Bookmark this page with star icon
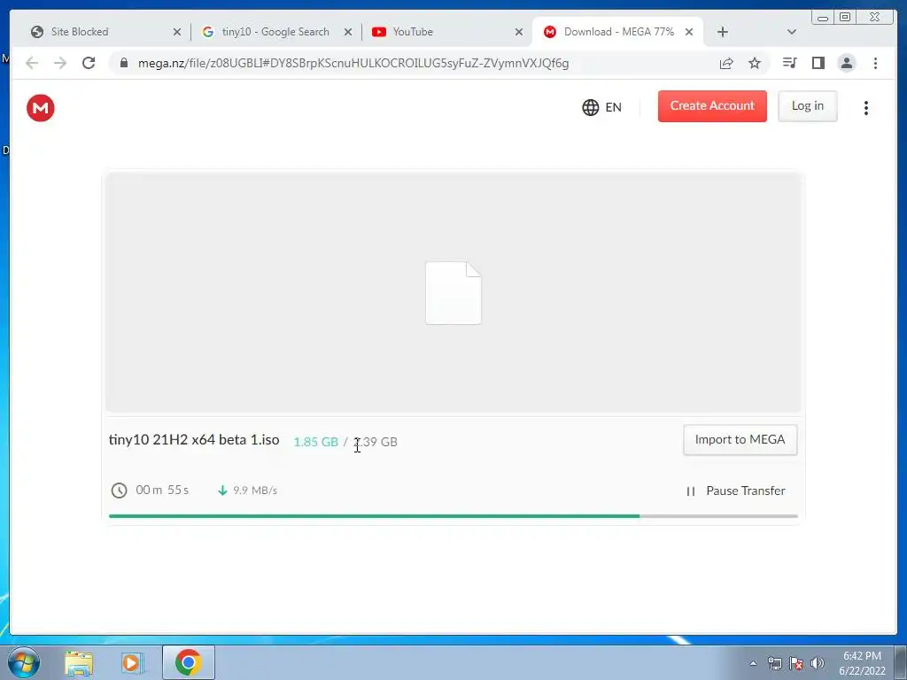The image size is (907, 680). pyautogui.click(x=755, y=63)
